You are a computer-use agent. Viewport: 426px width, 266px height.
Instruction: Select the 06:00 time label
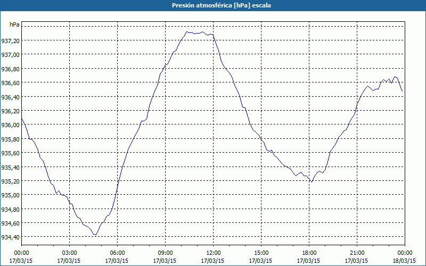[x=117, y=253]
